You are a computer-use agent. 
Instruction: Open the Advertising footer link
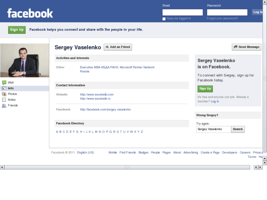pos(191,153)
